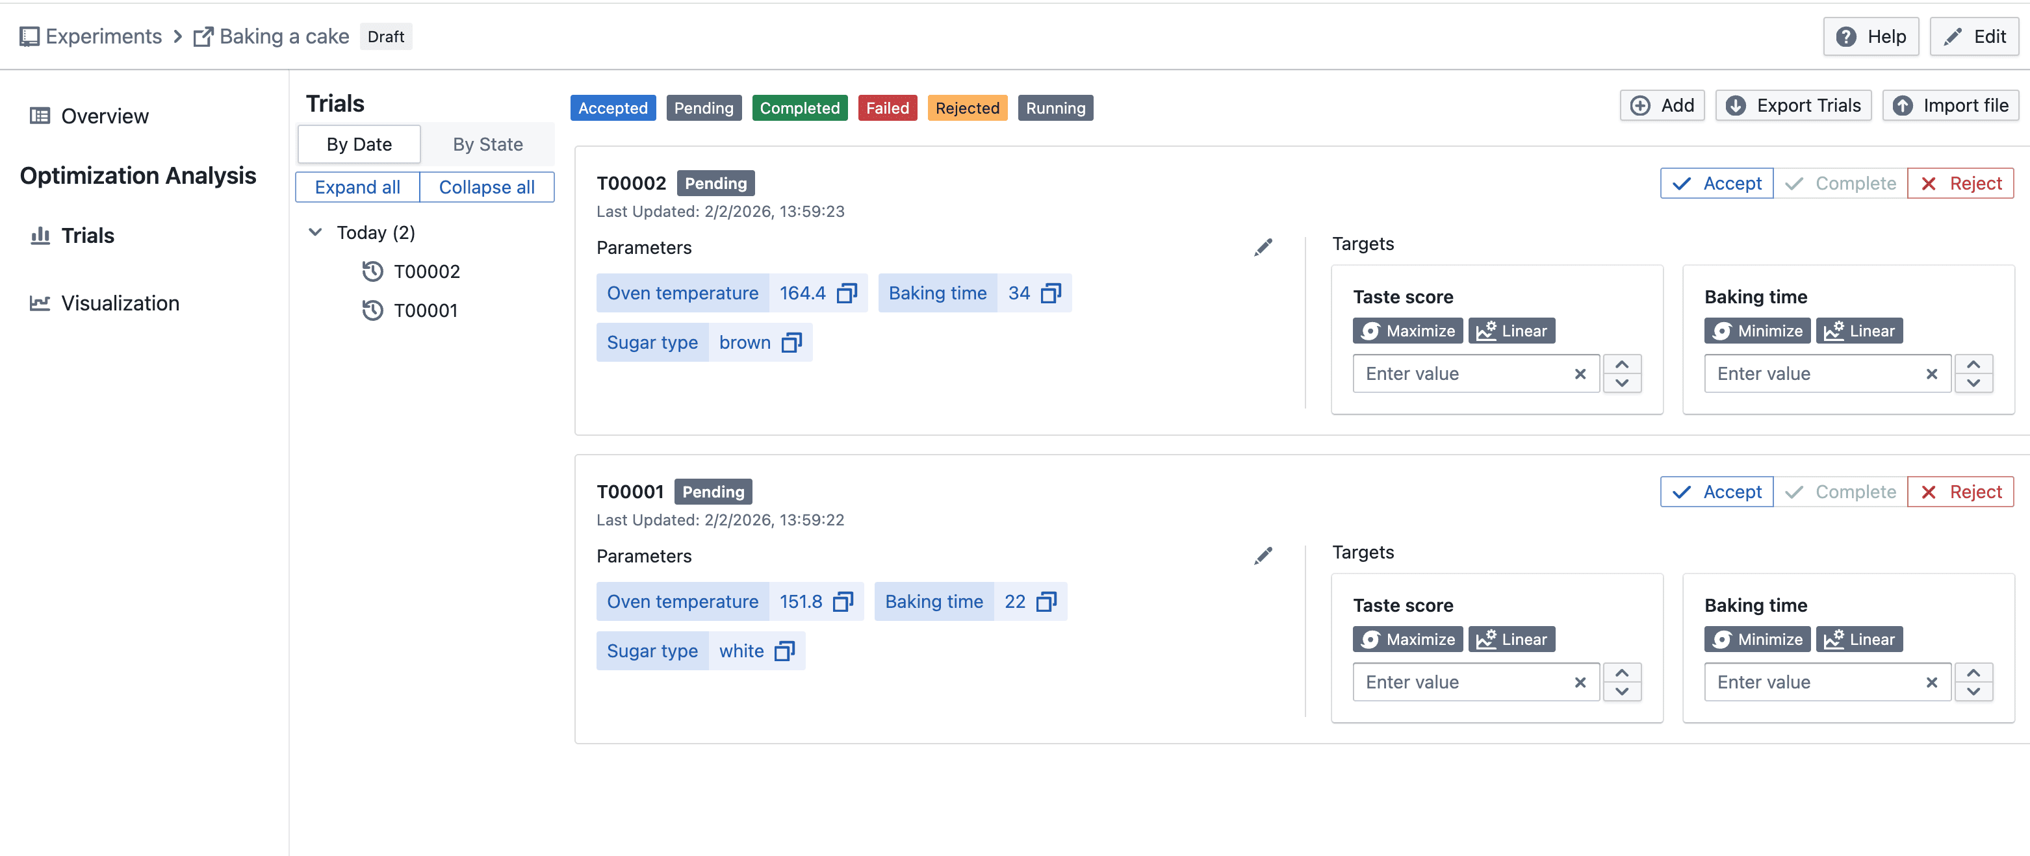Edit parameters pencil icon for T00001
This screenshot has width=2030, height=856.
click(x=1263, y=556)
